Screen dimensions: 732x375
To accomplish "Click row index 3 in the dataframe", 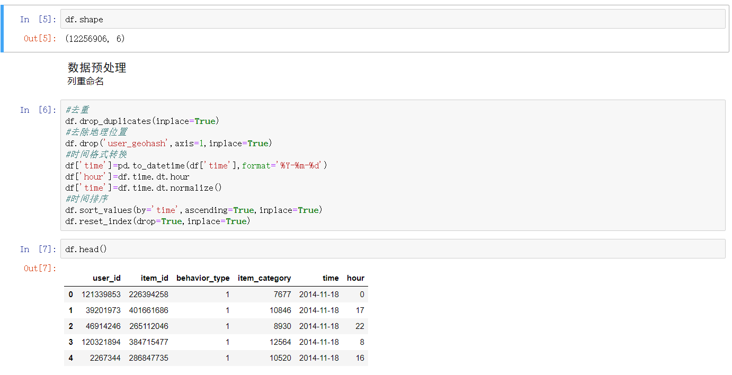I will (x=71, y=342).
